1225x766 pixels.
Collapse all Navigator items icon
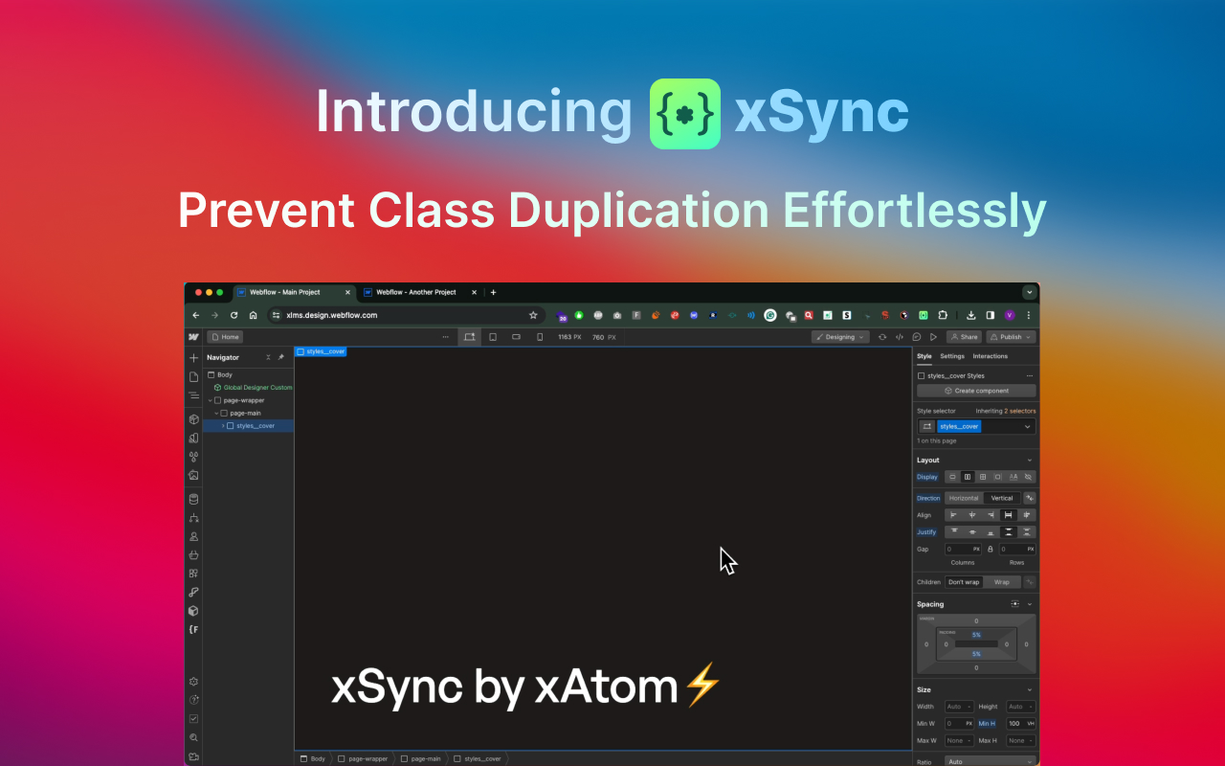(x=268, y=357)
